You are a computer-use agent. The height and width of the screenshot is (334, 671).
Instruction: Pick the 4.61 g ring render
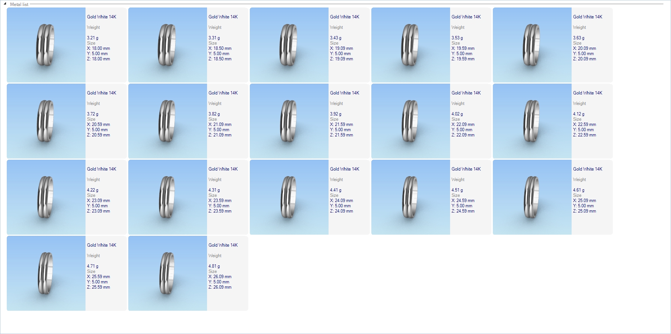tap(532, 197)
